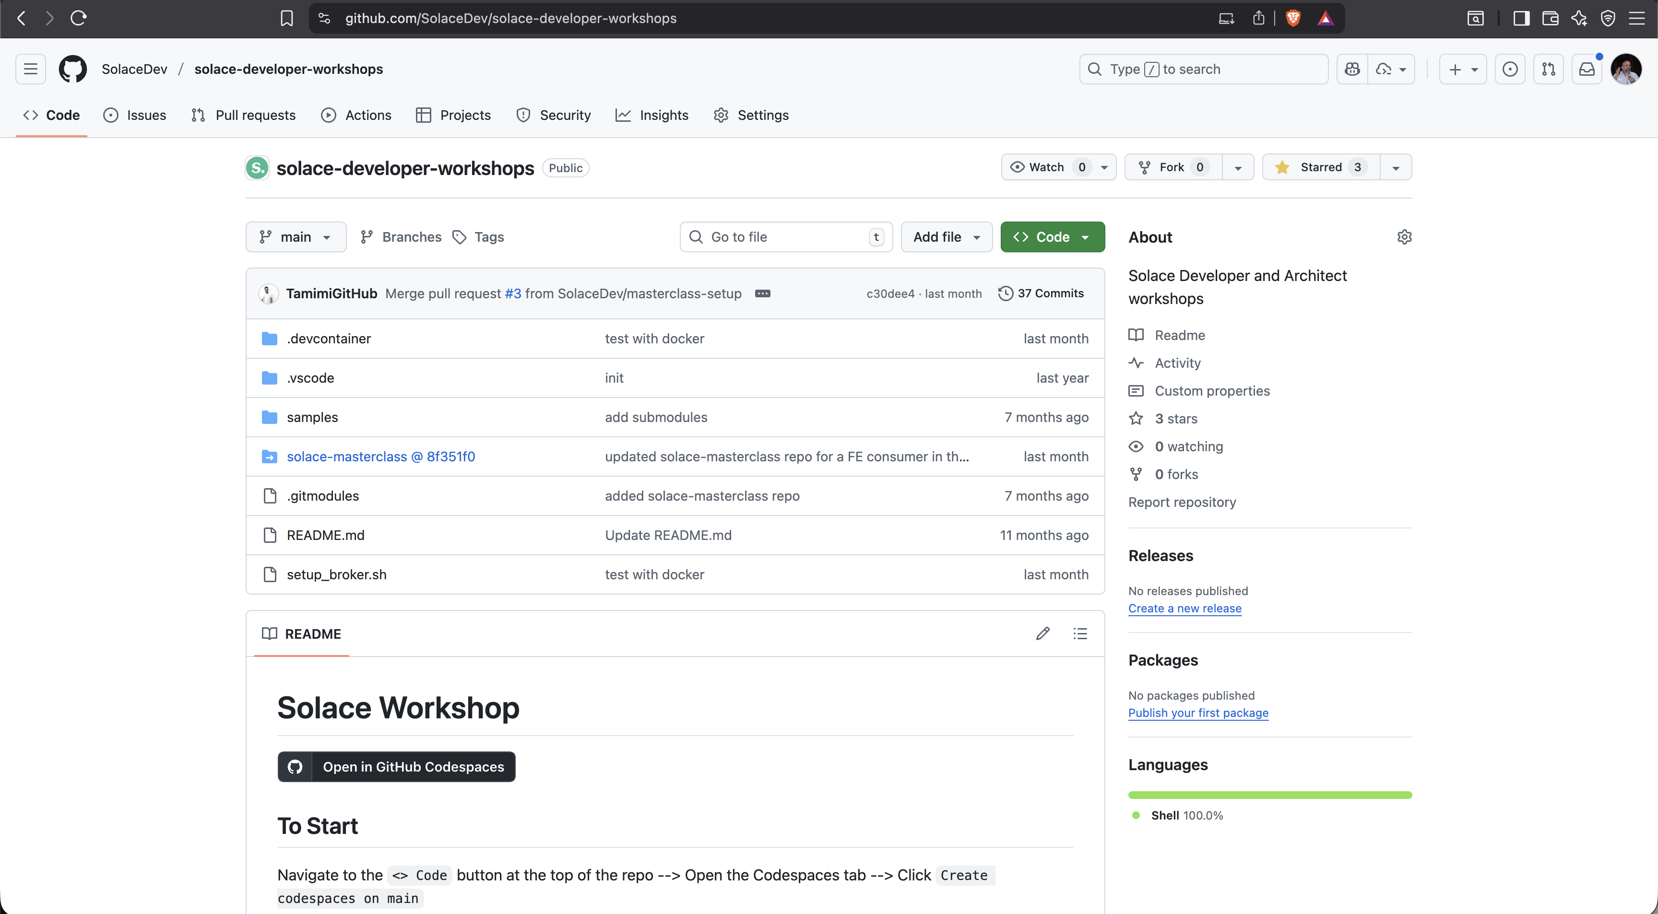This screenshot has height=914, width=1658.
Task: Toggle the bookmark icon in the address bar
Action: 286,18
